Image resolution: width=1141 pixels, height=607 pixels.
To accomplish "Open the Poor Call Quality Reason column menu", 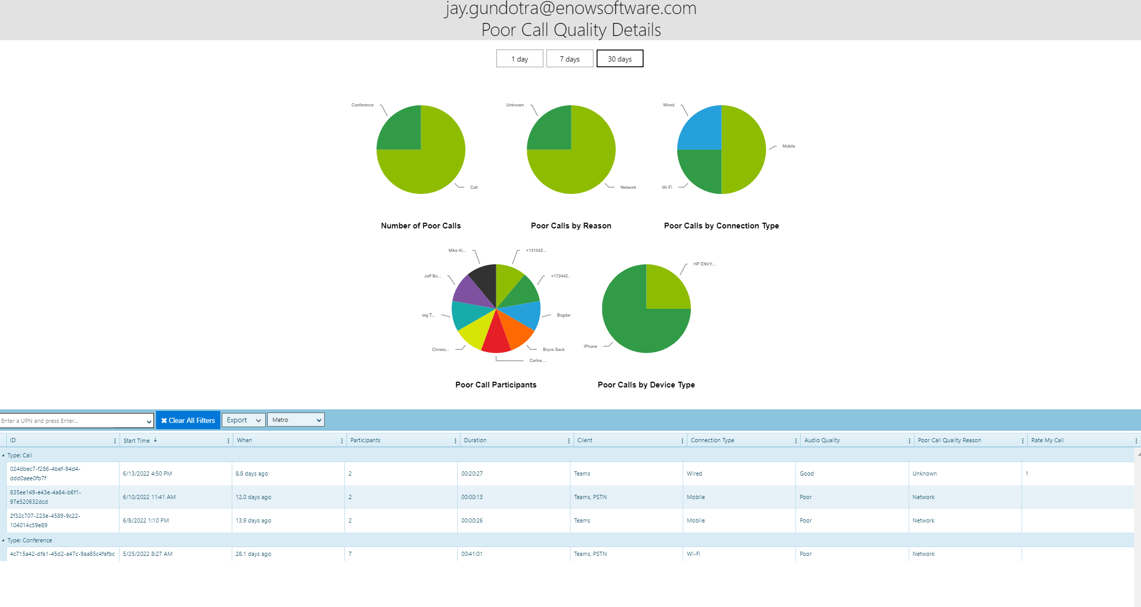I will (1023, 440).
